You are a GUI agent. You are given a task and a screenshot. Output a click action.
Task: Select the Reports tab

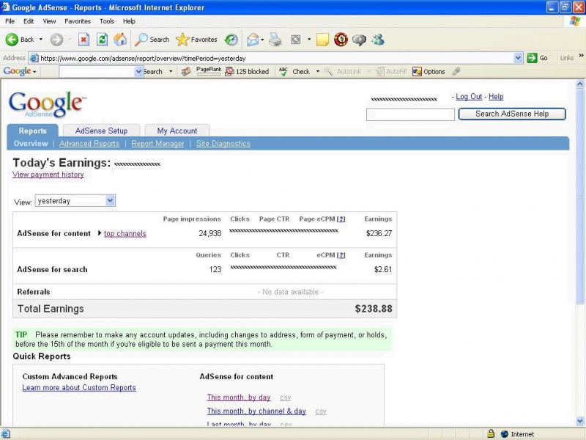tap(32, 131)
